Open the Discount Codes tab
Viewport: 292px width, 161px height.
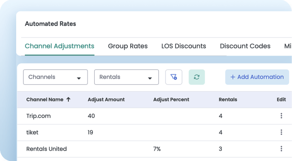[x=245, y=46]
